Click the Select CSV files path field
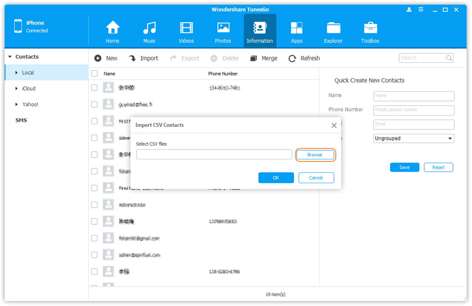Screen dimensions: 472x306 click(x=214, y=155)
